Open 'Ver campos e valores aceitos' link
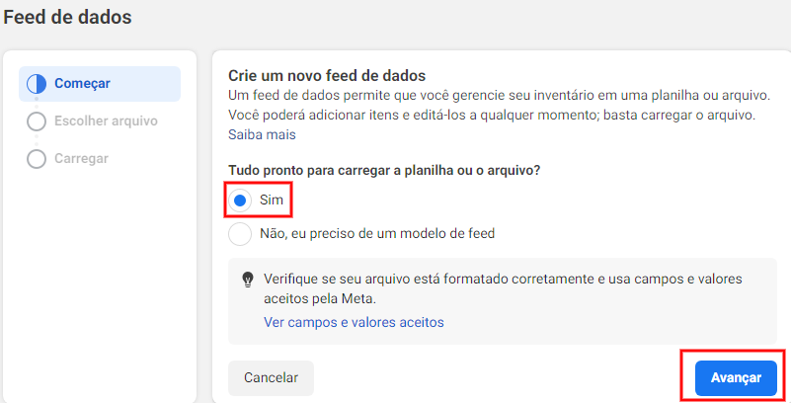The width and height of the screenshot is (791, 403). click(354, 322)
